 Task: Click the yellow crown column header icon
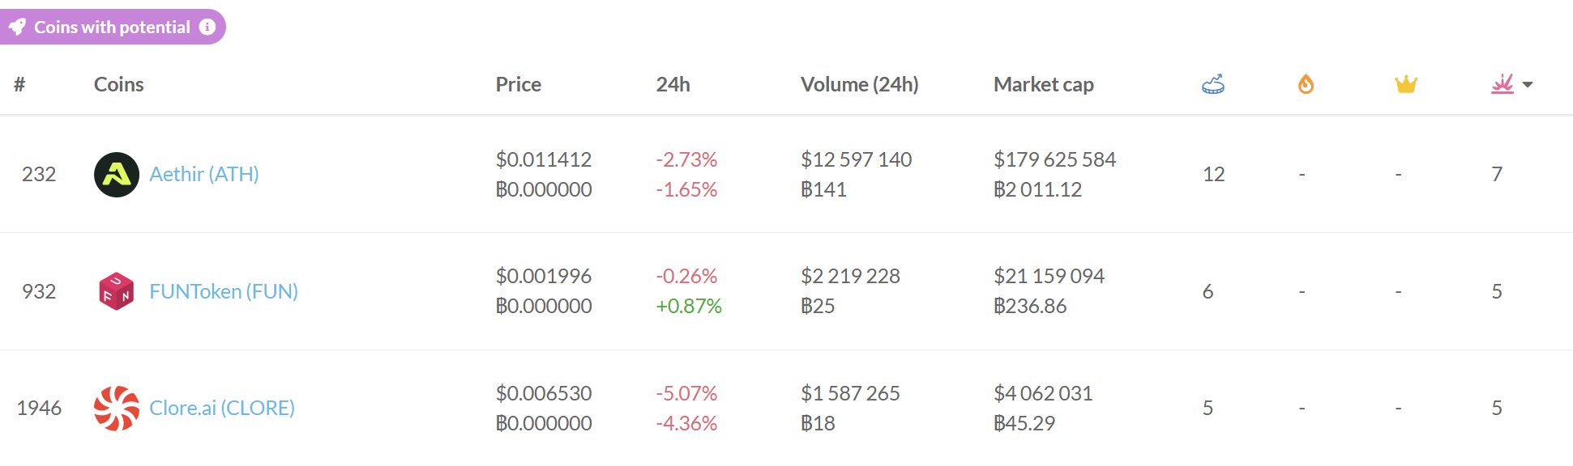[1405, 84]
